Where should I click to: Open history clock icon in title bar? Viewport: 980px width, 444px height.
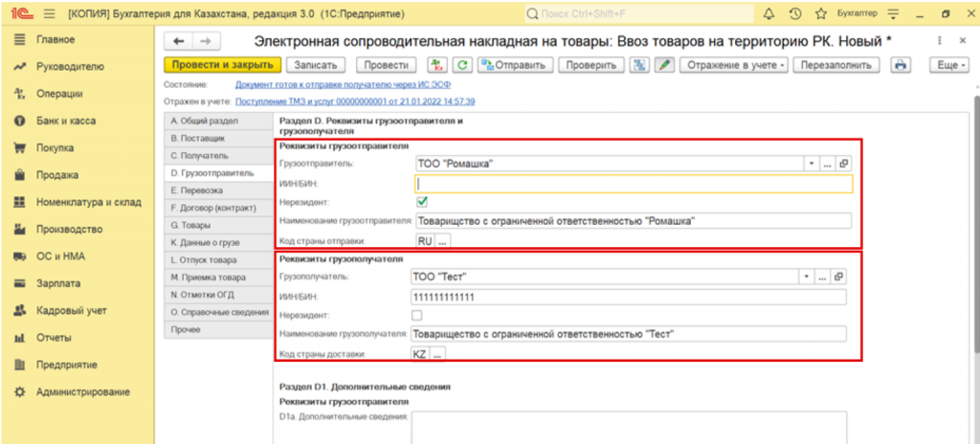[795, 13]
